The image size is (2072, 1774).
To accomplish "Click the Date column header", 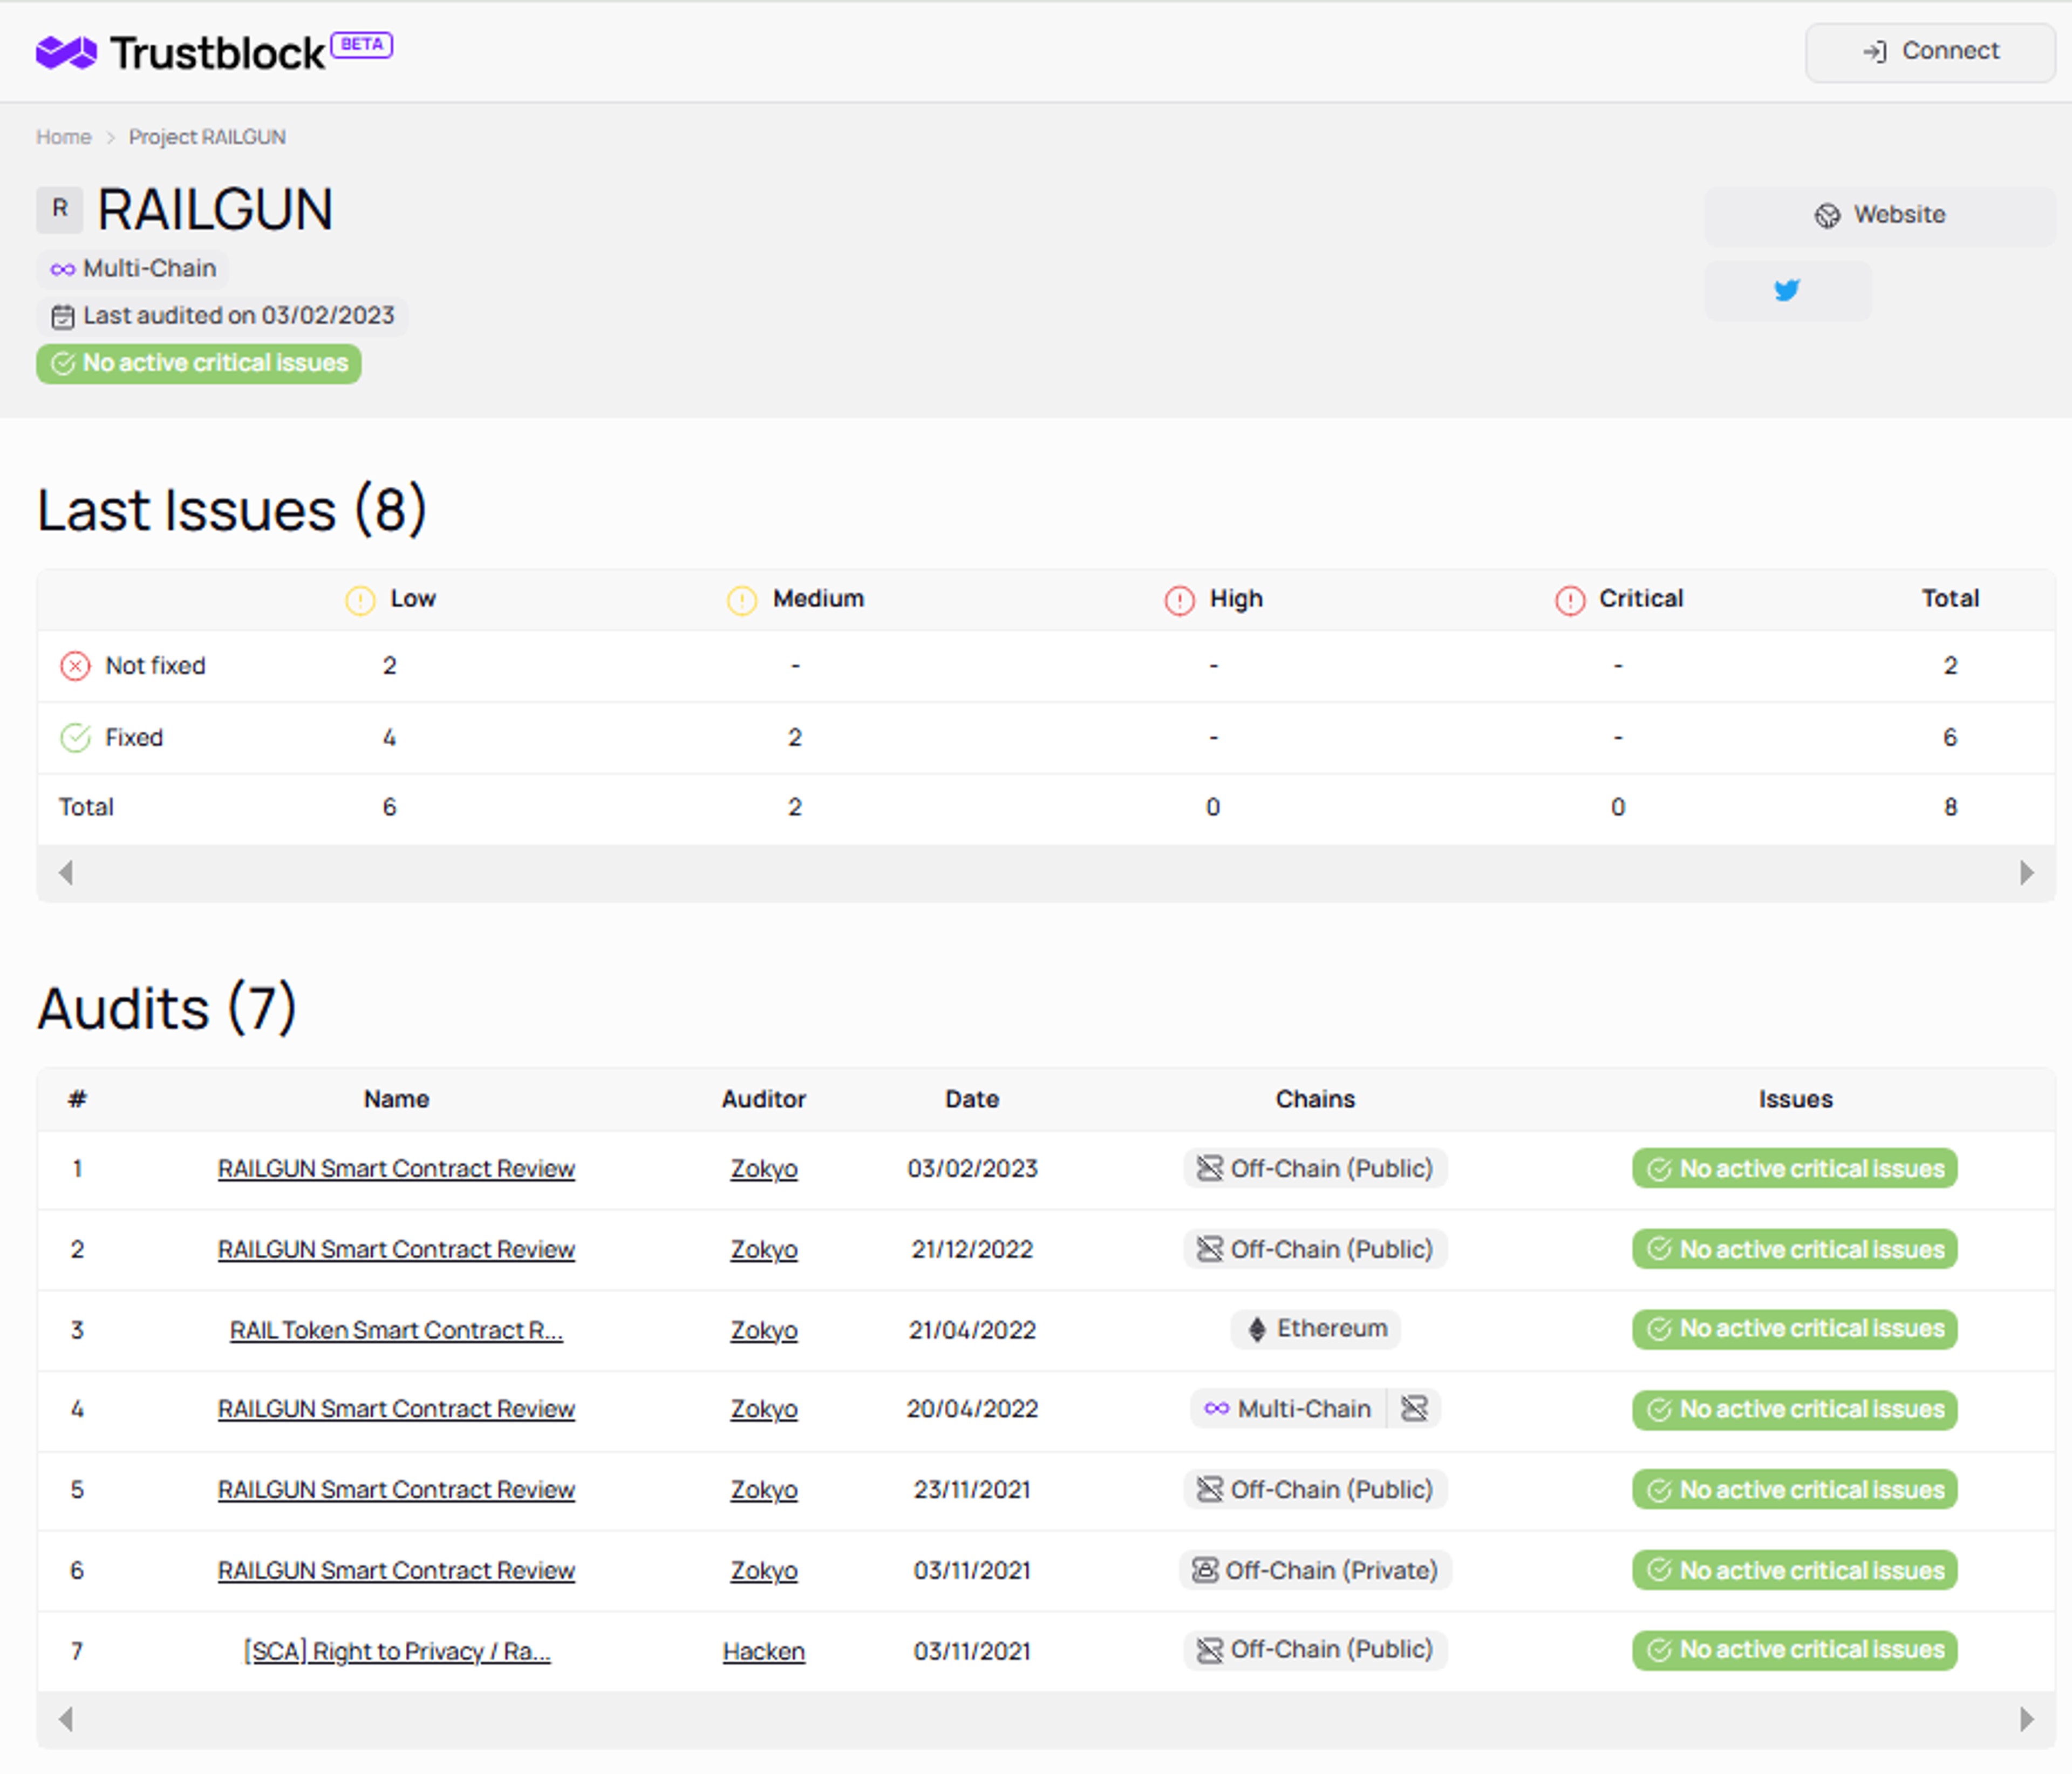I will click(972, 1099).
